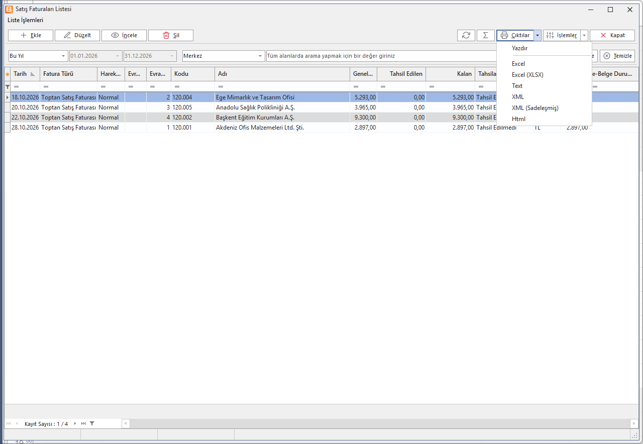
Task: Click the refresh list icon button
Action: coord(466,35)
